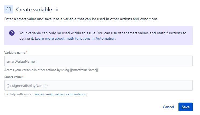
Task: Save the new variable
Action: pyautogui.click(x=185, y=107)
